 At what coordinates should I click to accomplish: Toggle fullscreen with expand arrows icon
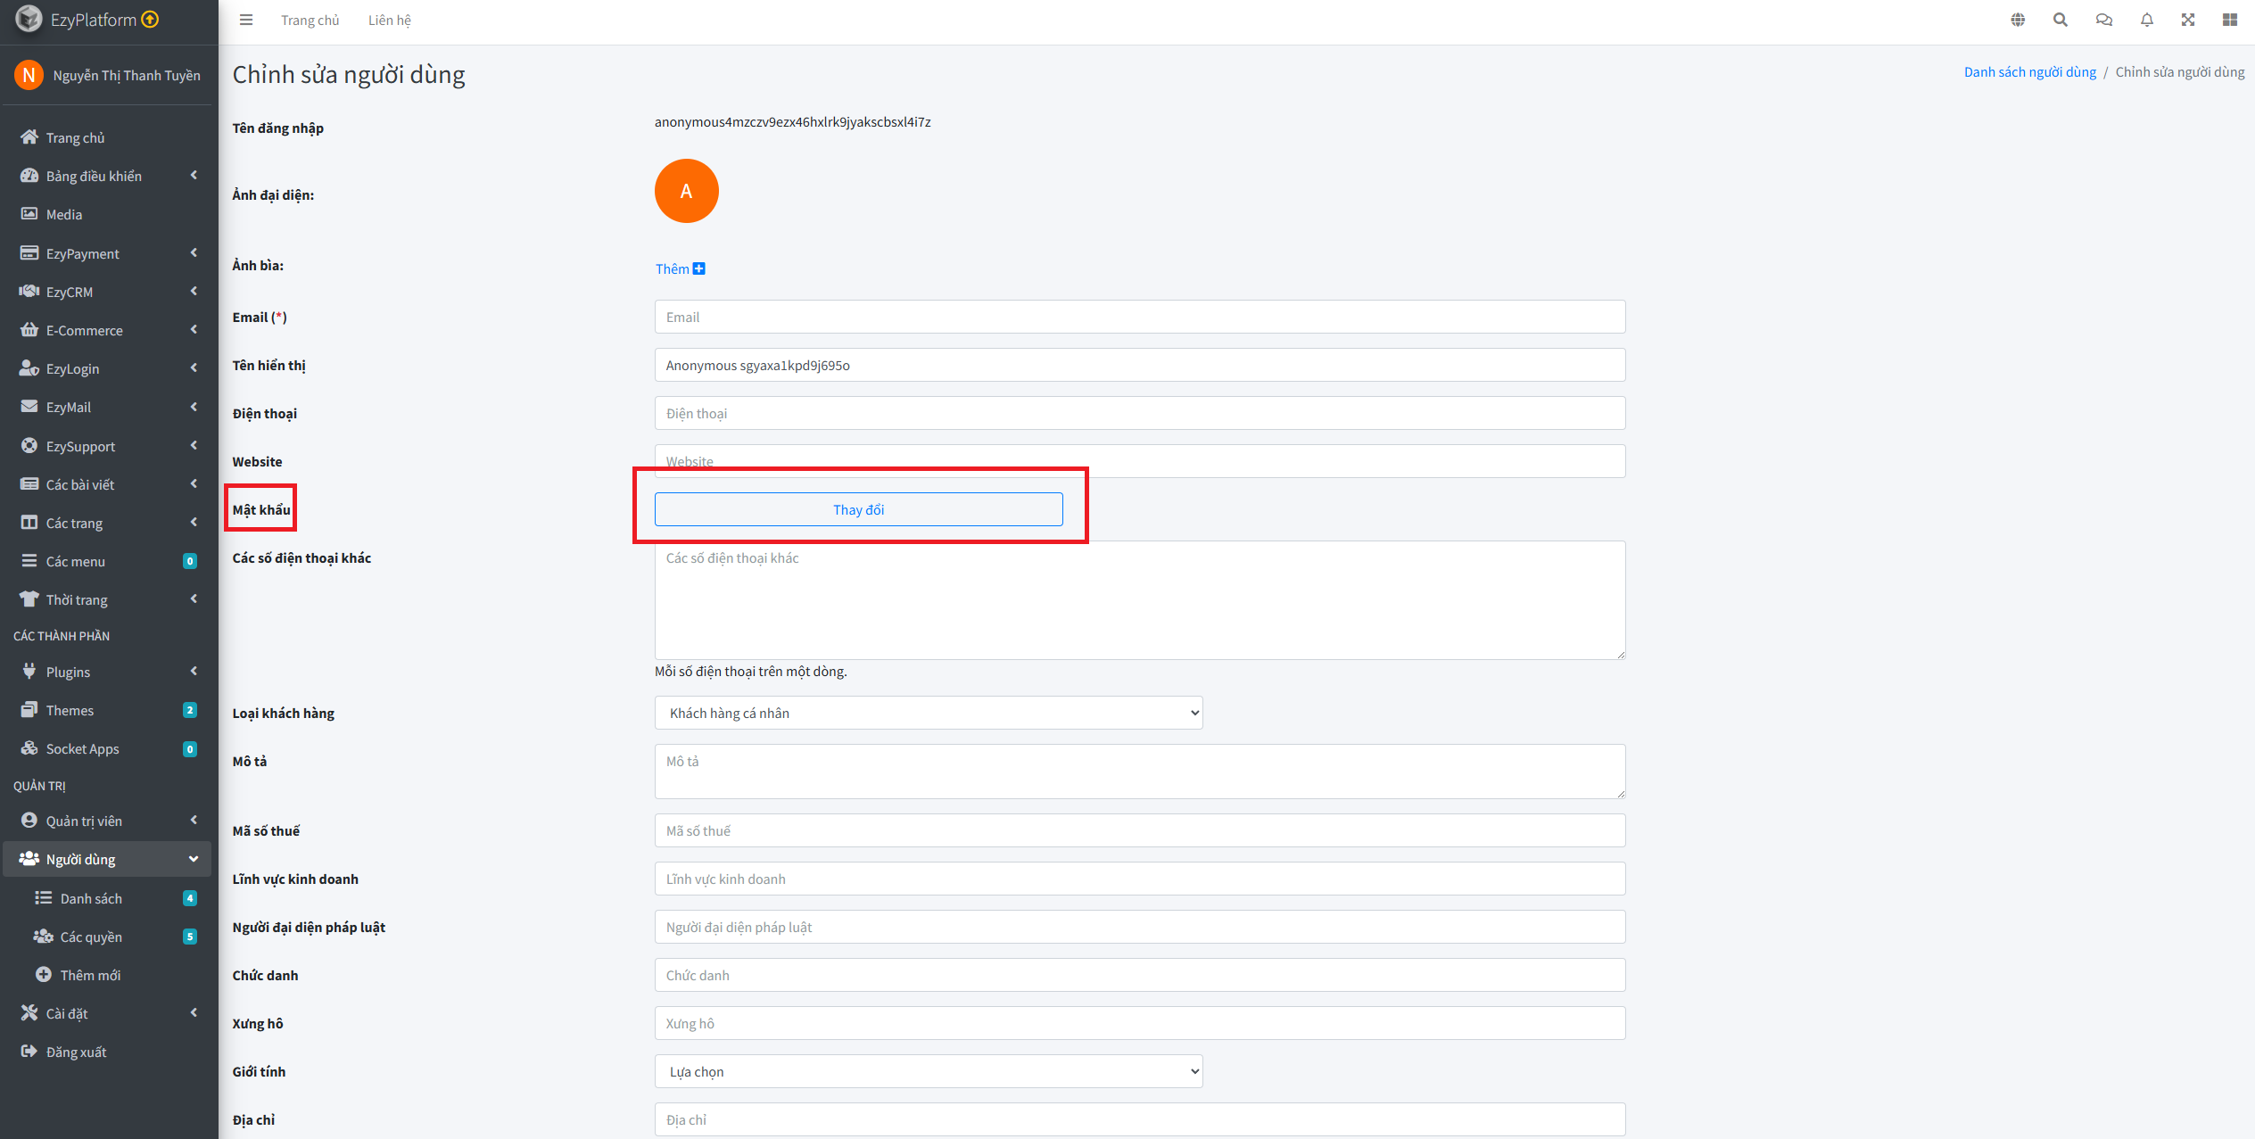click(2188, 20)
